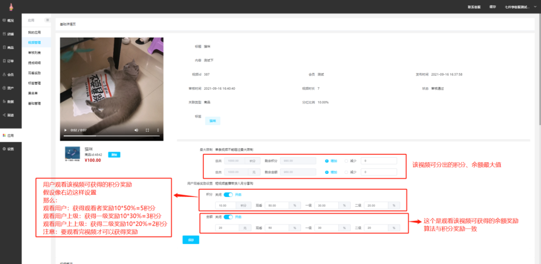Click the 一级 30.00 percent field
Image resolution: width=541 pixels, height=264 pixels.
[x=327, y=205]
